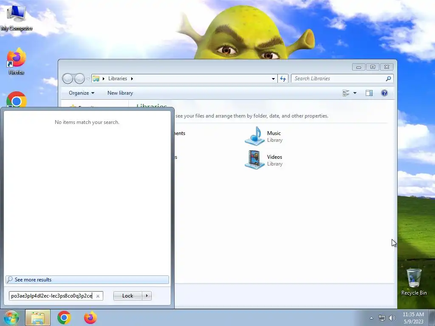Toggle the preview pane button

(x=369, y=93)
